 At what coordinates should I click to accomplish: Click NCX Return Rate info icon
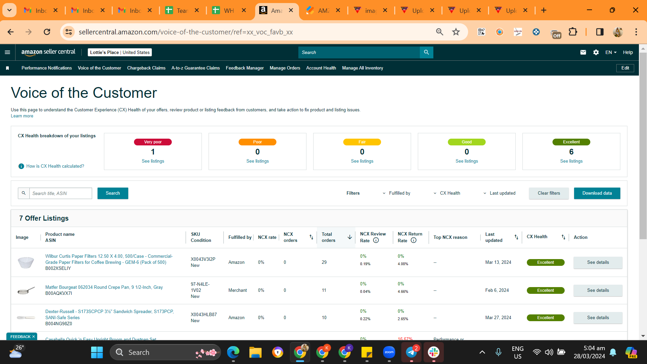413,241
